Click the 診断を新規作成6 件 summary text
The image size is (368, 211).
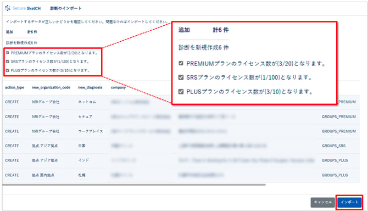tap(21, 43)
